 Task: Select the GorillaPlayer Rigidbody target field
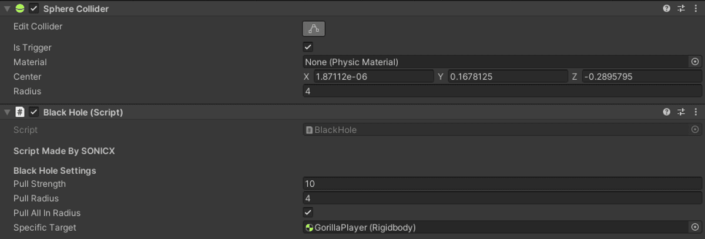point(493,227)
